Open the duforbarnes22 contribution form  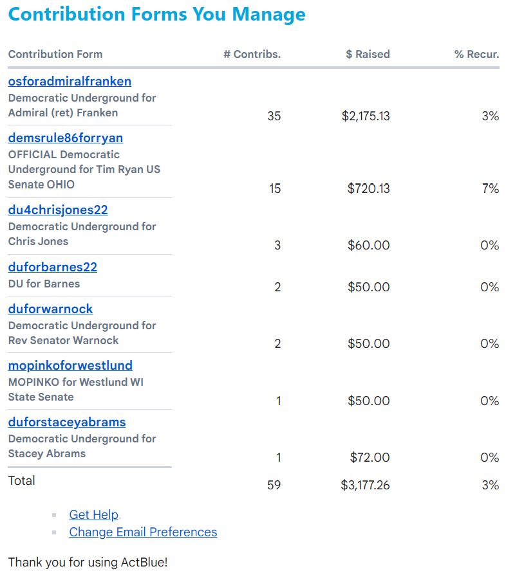coord(53,267)
